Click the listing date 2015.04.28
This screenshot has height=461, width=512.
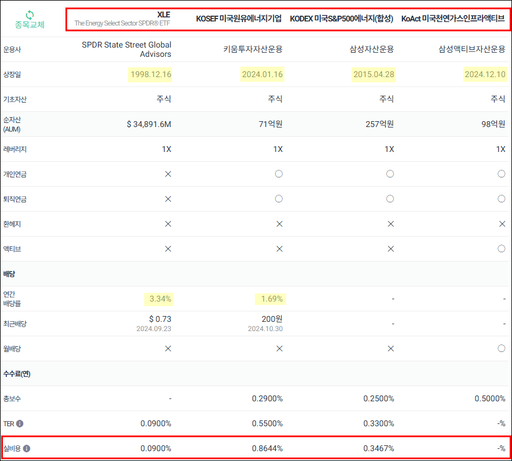(374, 74)
